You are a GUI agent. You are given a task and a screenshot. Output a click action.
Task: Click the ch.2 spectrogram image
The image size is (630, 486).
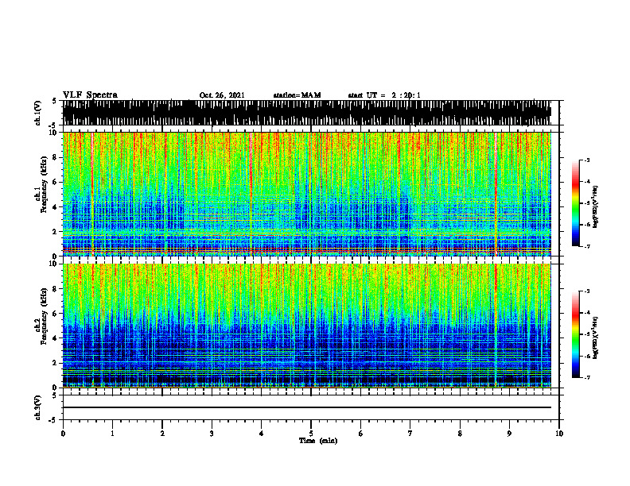pos(306,326)
